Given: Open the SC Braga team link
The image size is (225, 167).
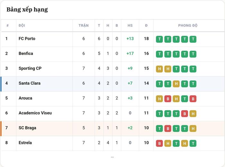Looking at the screenshot, I should 27,128.
